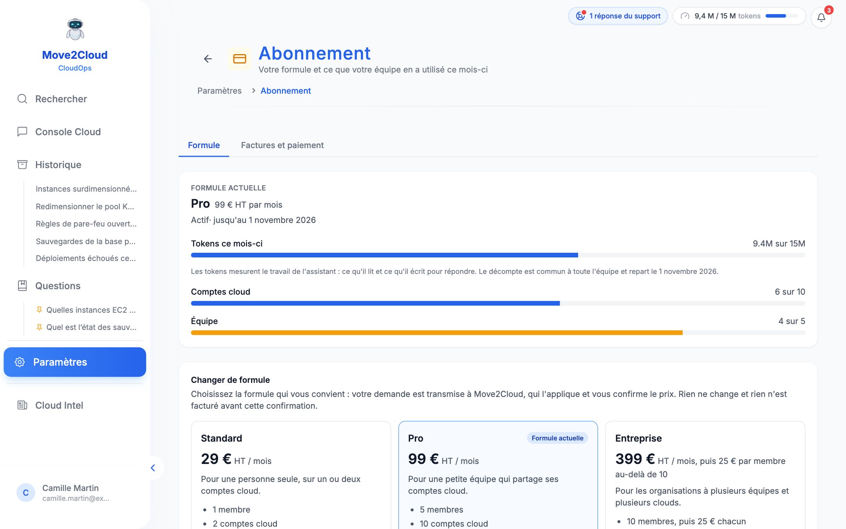Viewport: 846px width, 529px height.
Task: Select the Standard plan card
Action: coord(291,475)
